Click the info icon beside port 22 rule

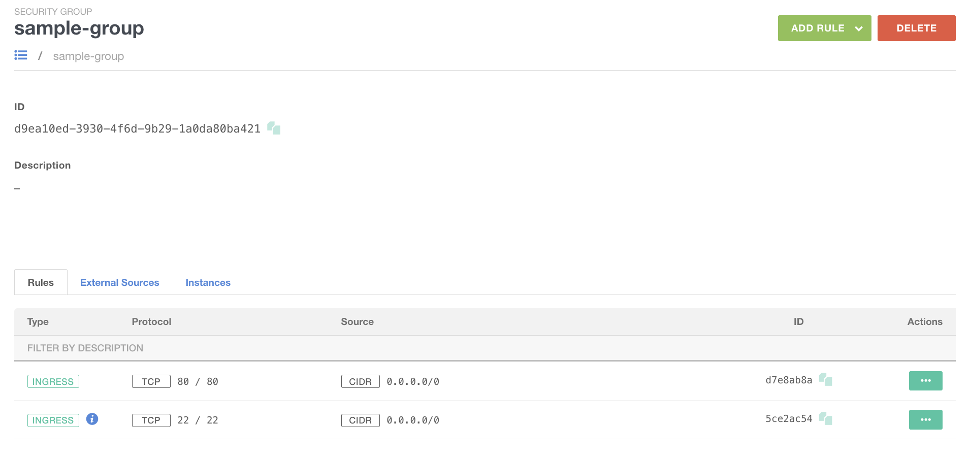point(92,419)
